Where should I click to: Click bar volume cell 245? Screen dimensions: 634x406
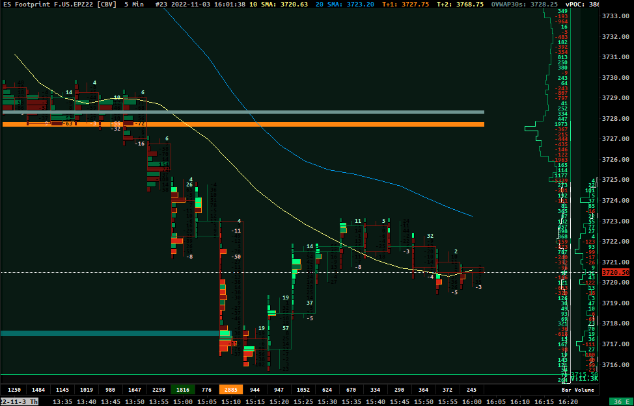pyautogui.click(x=471, y=390)
